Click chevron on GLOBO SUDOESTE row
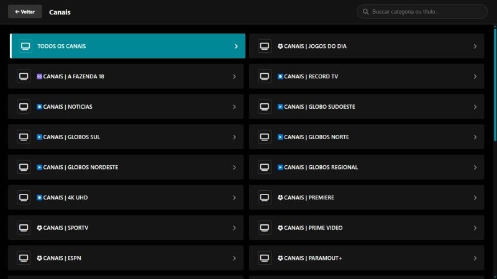This screenshot has width=497, height=279. 475,107
